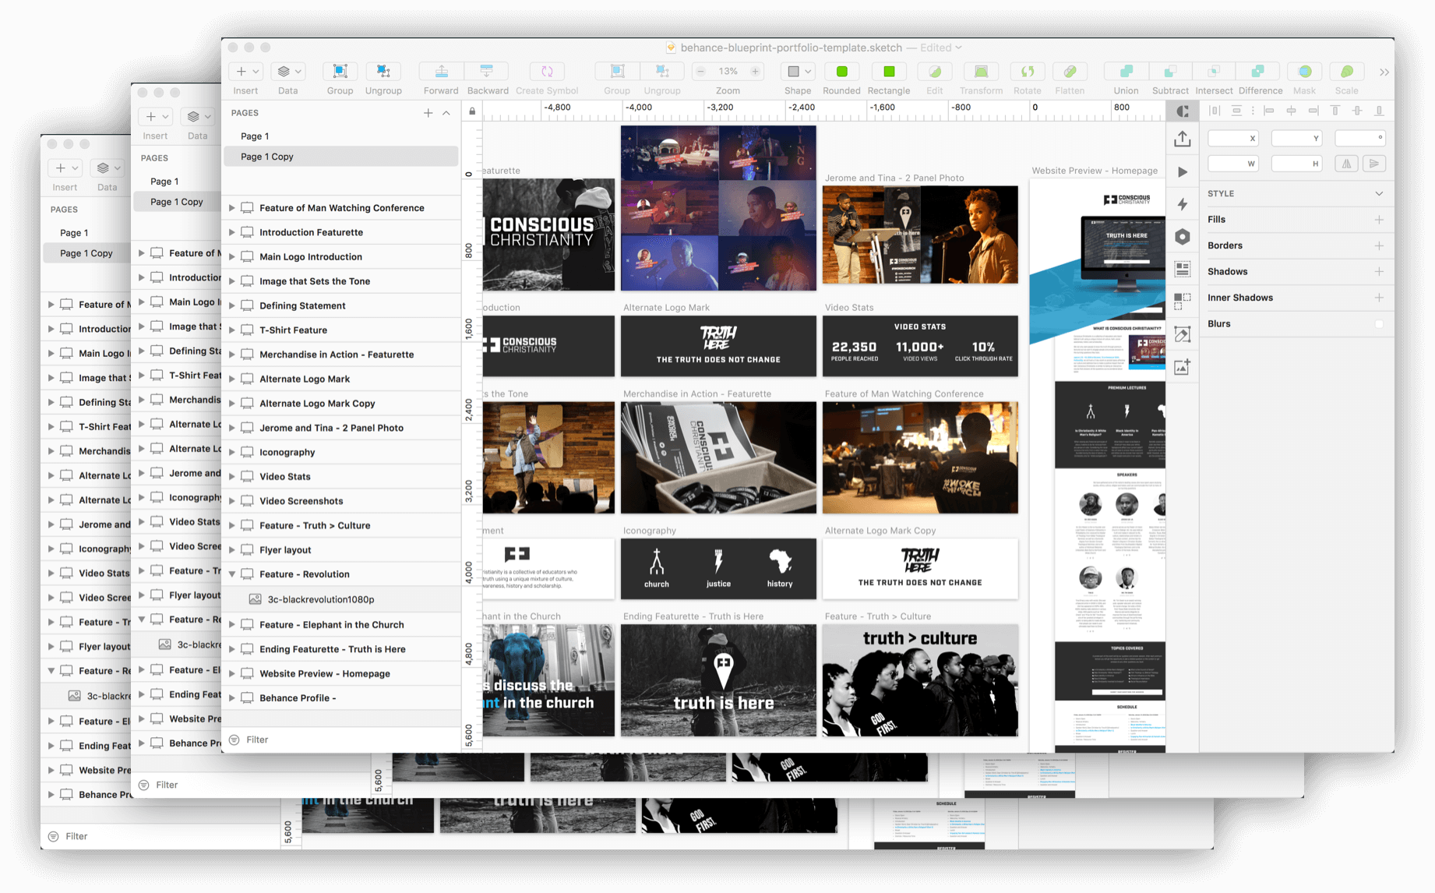Image resolution: width=1435 pixels, height=893 pixels.
Task: Add a new Fill with plus
Action: 1379,220
